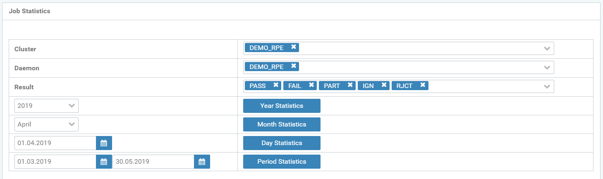The image size is (603, 179).
Task: Expand the Result dropdown arrow
Action: (x=547, y=87)
